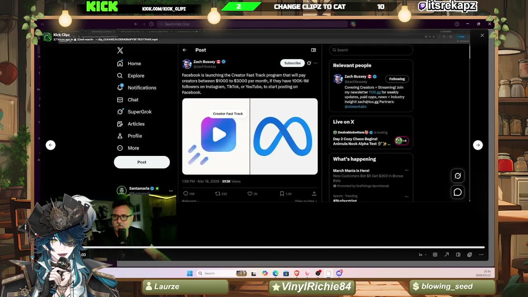Click the X logo in sidebar
This screenshot has height=297, width=528.
click(x=120, y=50)
